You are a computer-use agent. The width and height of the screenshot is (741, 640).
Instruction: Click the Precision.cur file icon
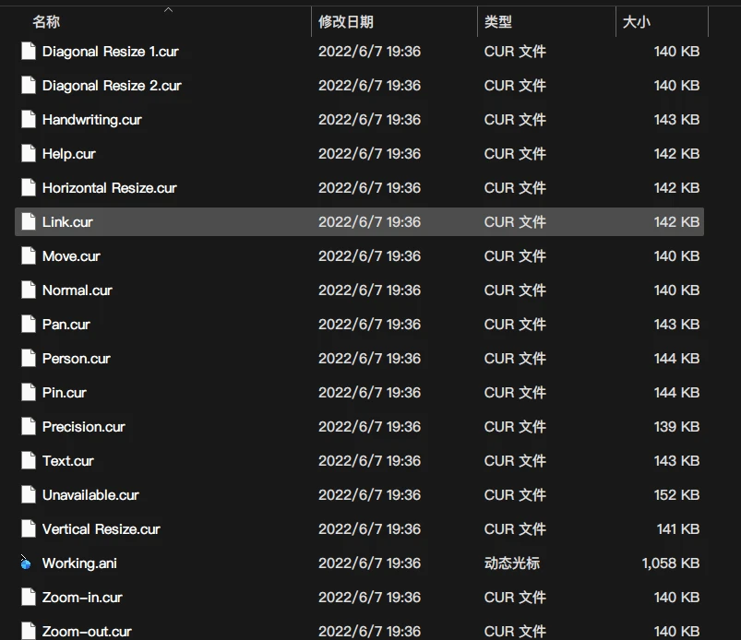[x=28, y=426]
